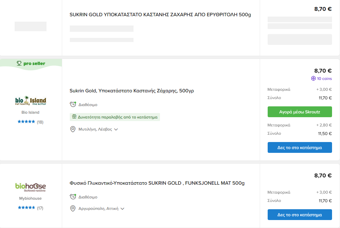Click the 11,50 € total value
340x228 pixels.
click(325, 133)
